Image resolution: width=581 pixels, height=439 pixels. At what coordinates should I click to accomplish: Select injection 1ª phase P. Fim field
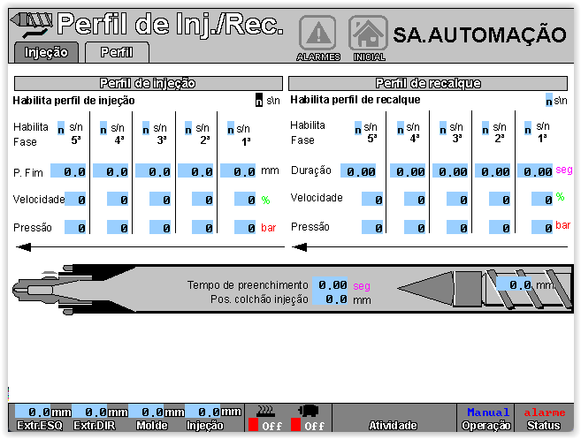click(238, 171)
